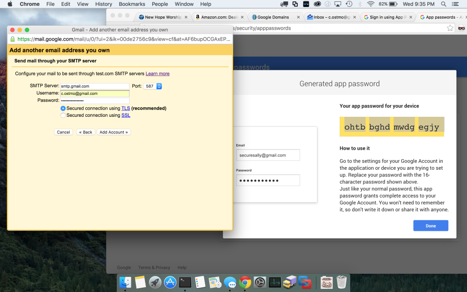Screen dimensions: 467x292
Task: Open the Help menu
Action: click(206, 4)
